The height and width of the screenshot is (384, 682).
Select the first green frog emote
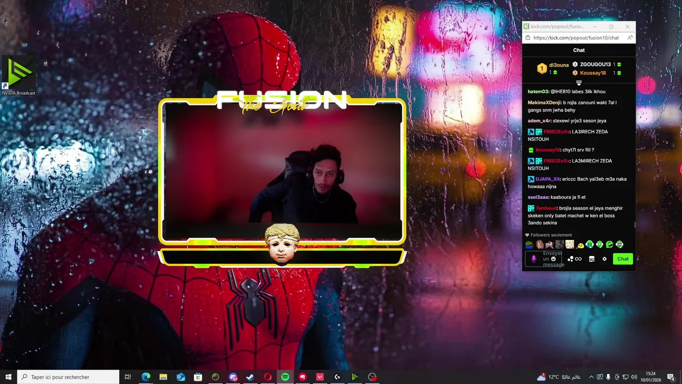[529, 245]
